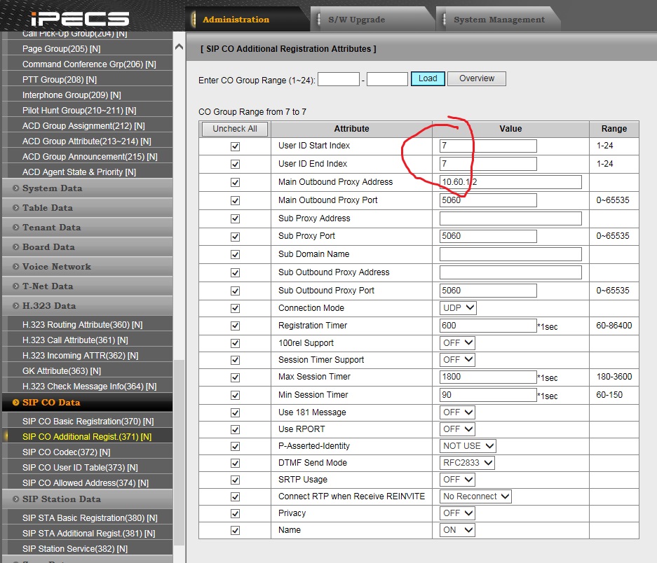Open the Connect RTP when Receive REINVITE dropdown

point(476,496)
